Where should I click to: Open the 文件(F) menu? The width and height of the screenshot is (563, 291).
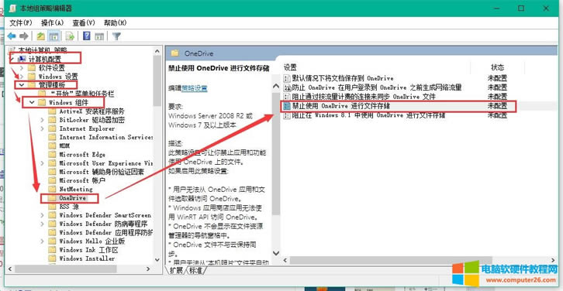pyautogui.click(x=21, y=23)
